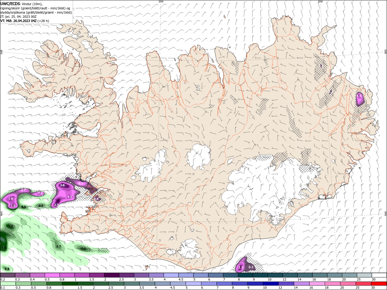387x290 pixels.
Task: Select the IT: Þri. 25. 04. 2023 00Z line
Action: click(18, 17)
